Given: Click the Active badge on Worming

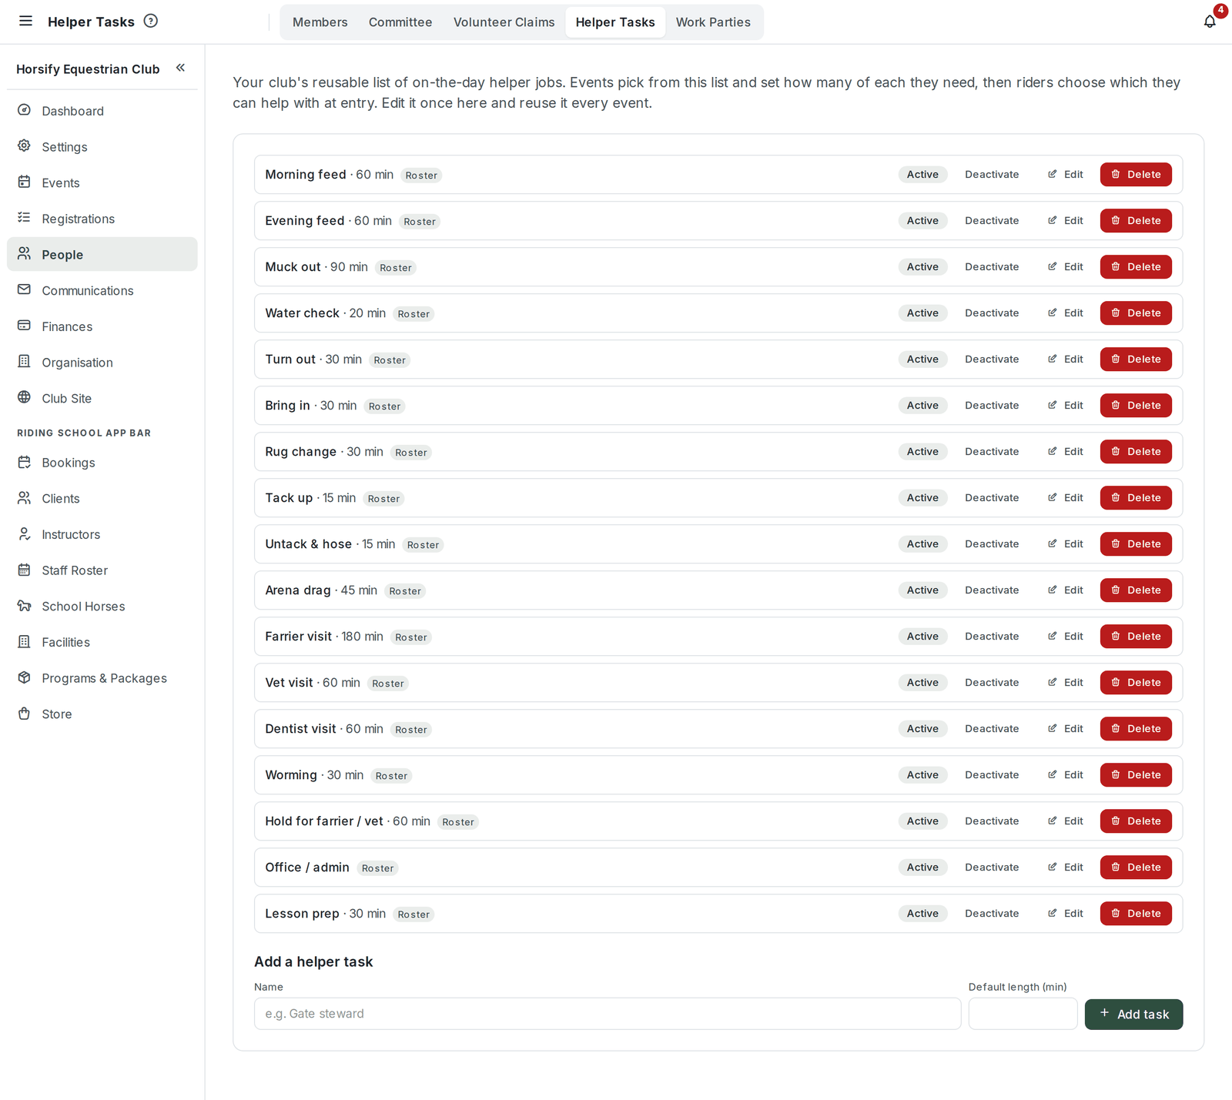Looking at the screenshot, I should tap(922, 775).
